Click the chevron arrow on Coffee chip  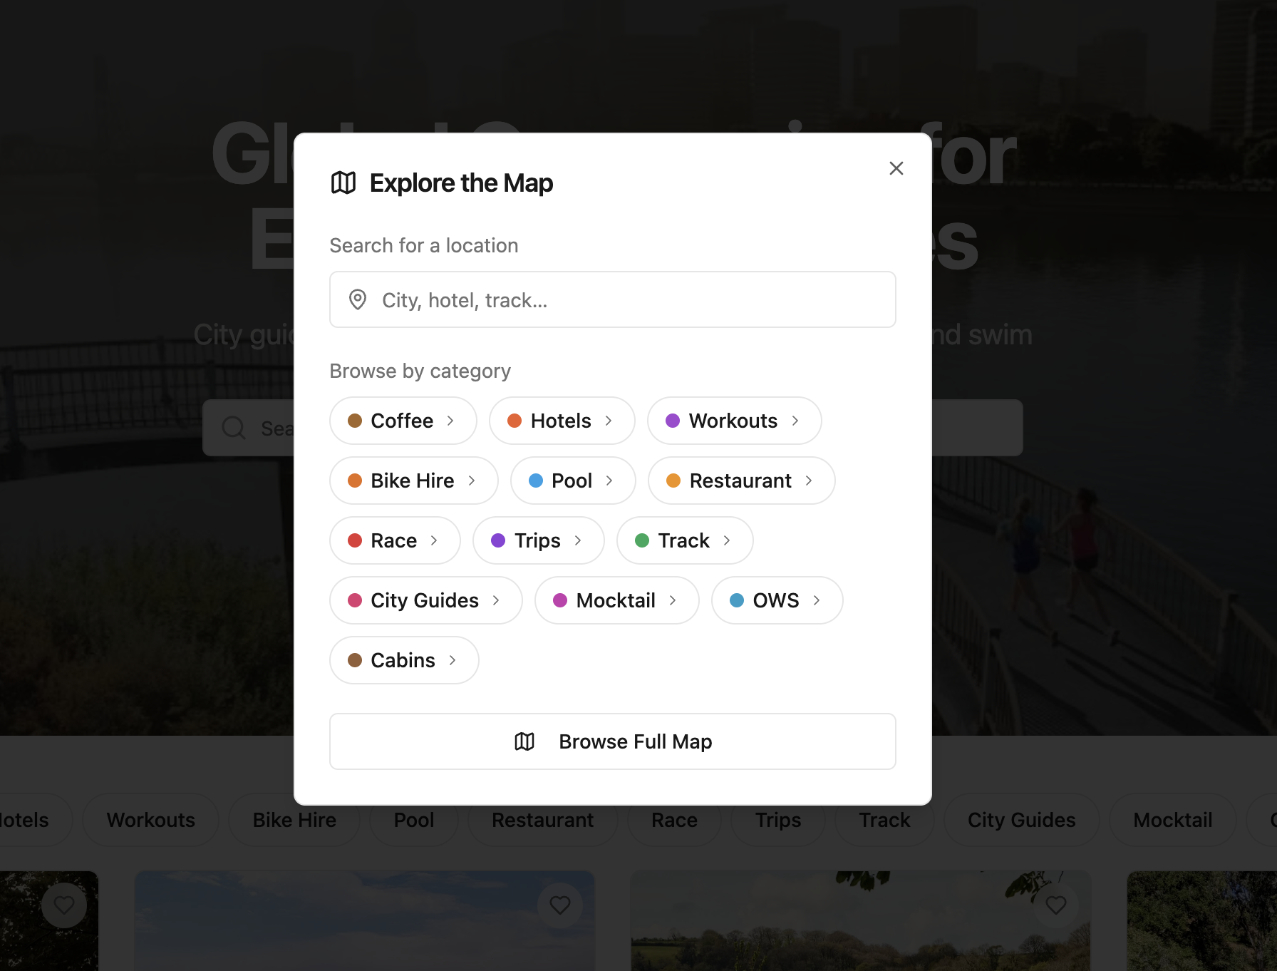(x=450, y=421)
